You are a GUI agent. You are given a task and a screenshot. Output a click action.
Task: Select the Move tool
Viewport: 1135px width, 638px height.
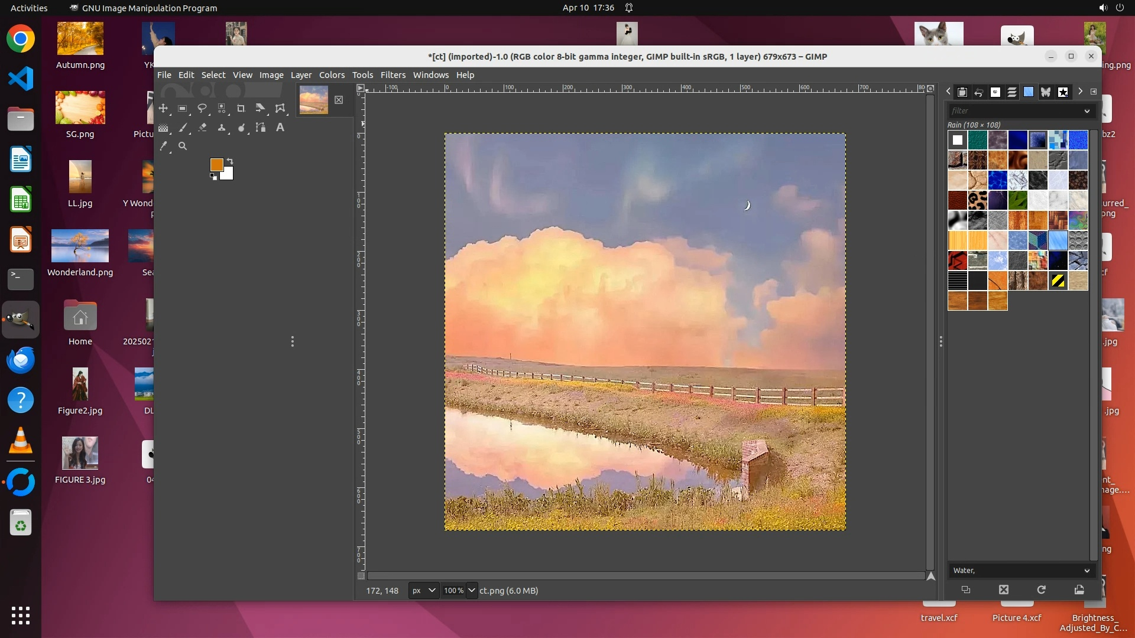pyautogui.click(x=163, y=108)
